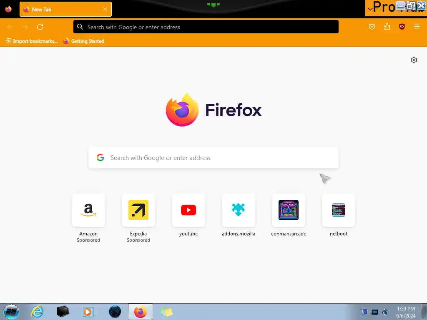Open the sticky notes taskbar icon
The height and width of the screenshot is (320, 427).
click(x=166, y=312)
